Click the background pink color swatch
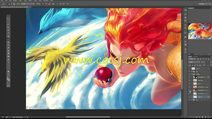Image resolution: width=212 pixels, height=119 pixels. pyautogui.click(x=9, y=80)
